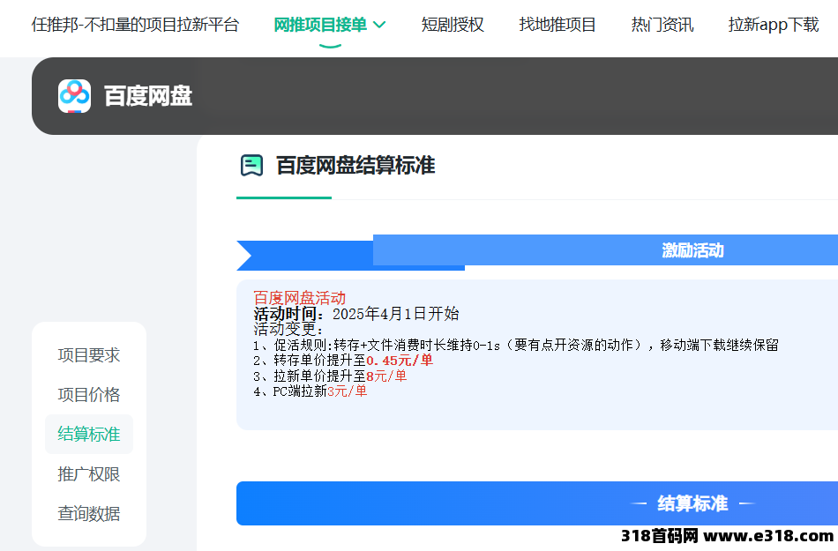Screen dimensions: 838x551
Task: Click the blue 结算标准 banner
Action: [537, 503]
